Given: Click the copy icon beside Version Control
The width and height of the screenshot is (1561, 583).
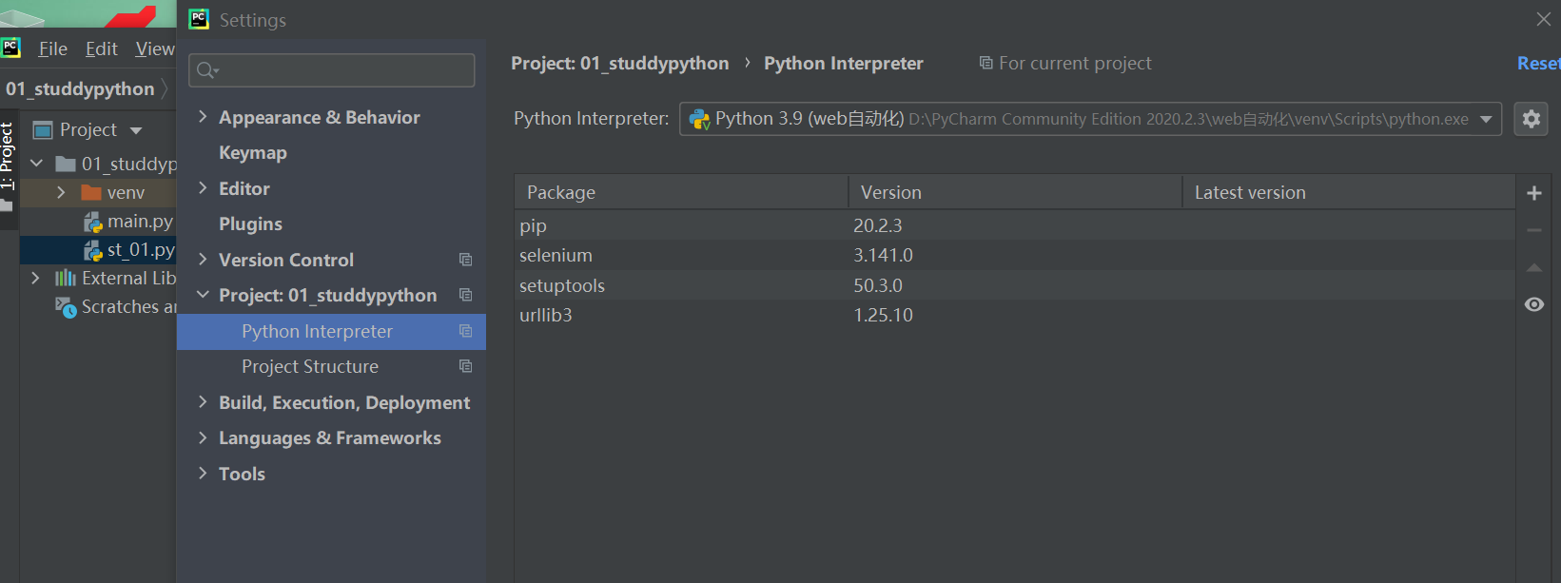Looking at the screenshot, I should (x=465, y=260).
